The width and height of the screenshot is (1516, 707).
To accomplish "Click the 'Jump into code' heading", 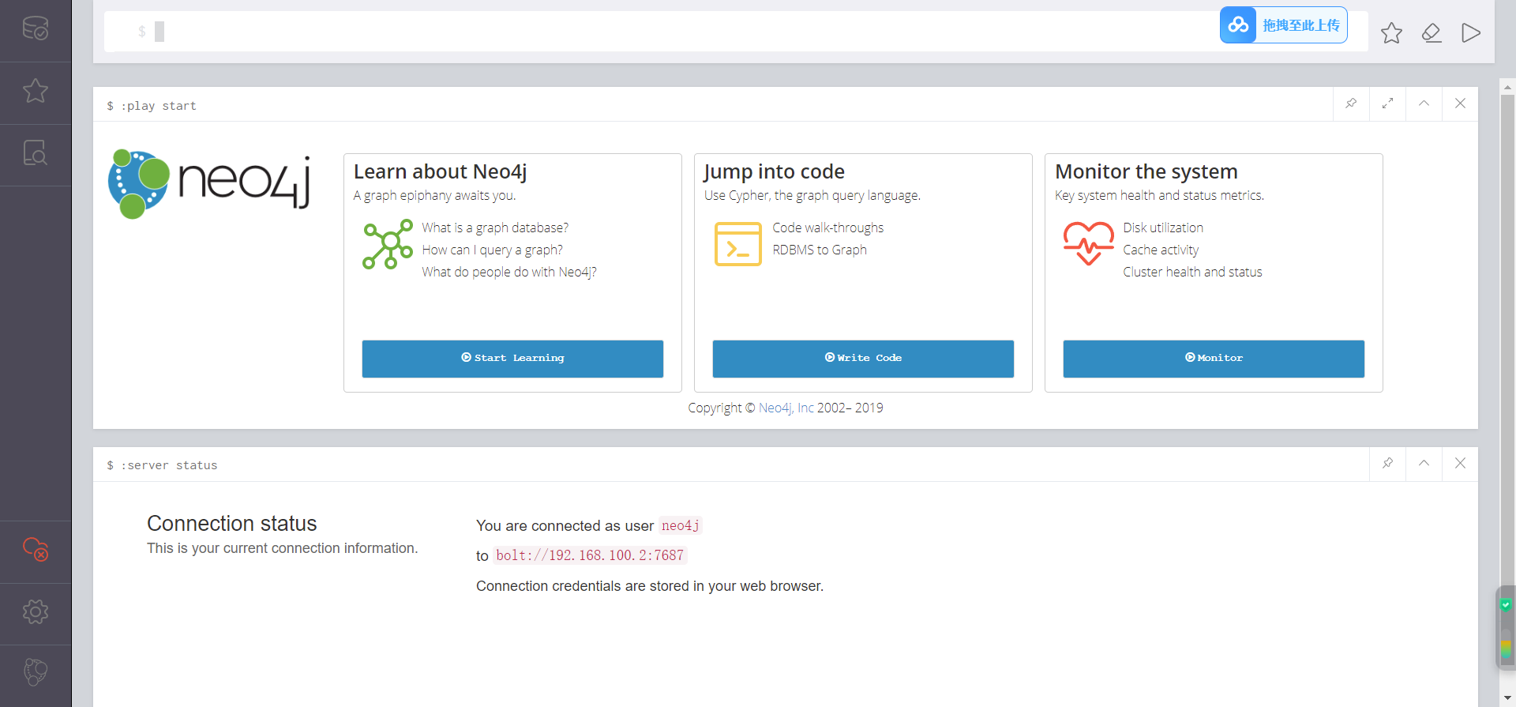I will pos(774,171).
